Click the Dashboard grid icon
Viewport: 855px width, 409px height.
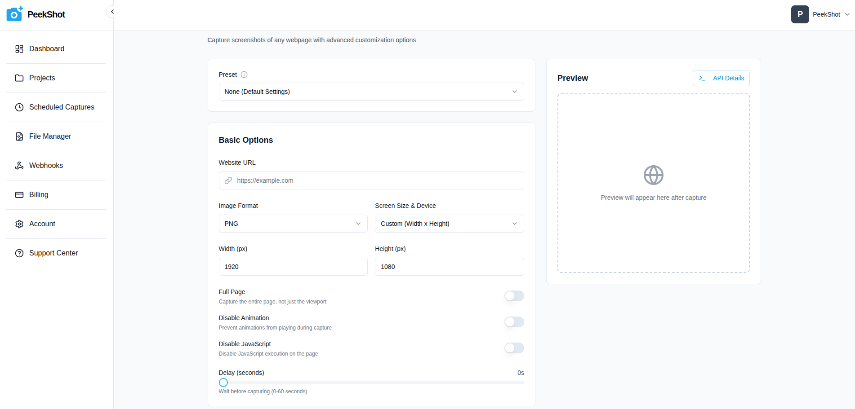click(x=19, y=49)
